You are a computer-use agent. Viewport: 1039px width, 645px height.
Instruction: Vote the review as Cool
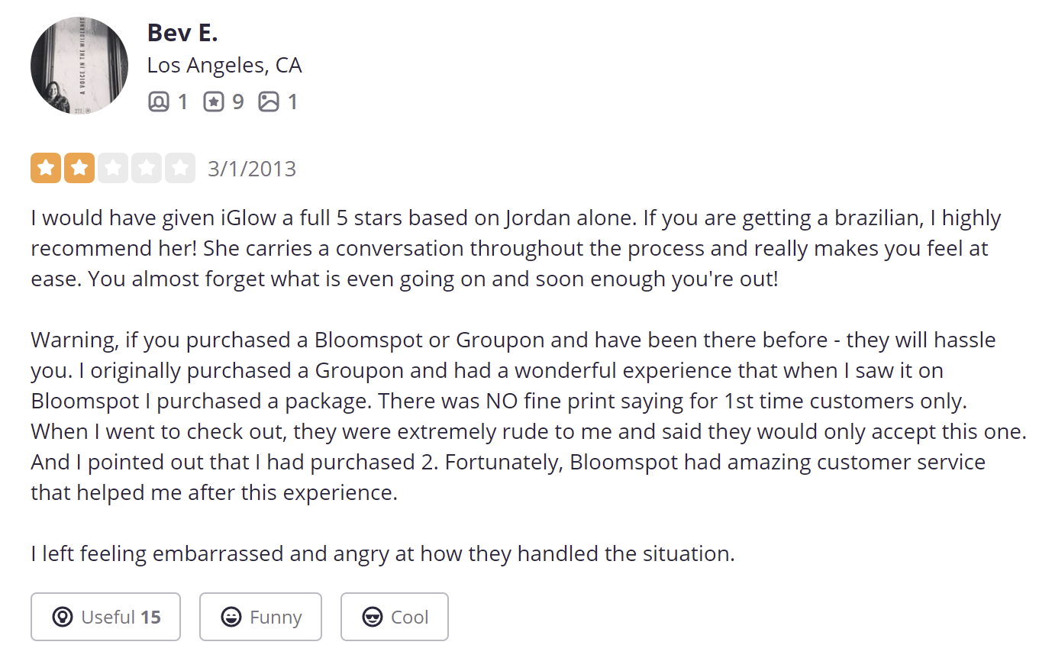(394, 617)
